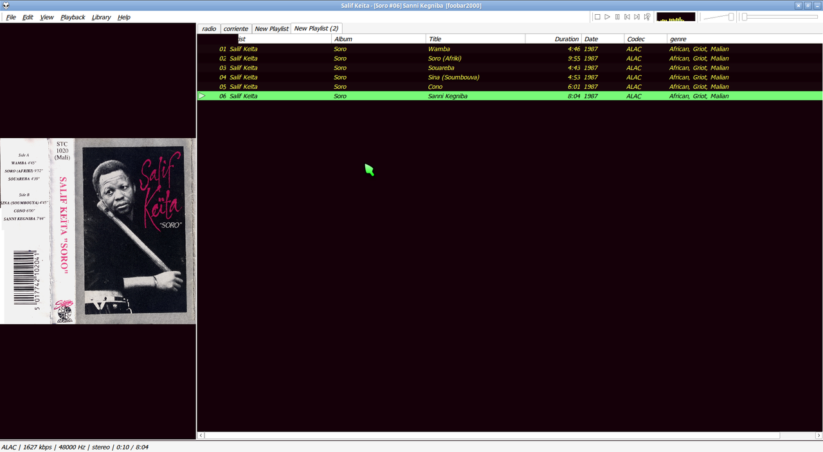This screenshot has height=452, width=823.
Task: Switch to the radio playlist tab
Action: (x=209, y=29)
